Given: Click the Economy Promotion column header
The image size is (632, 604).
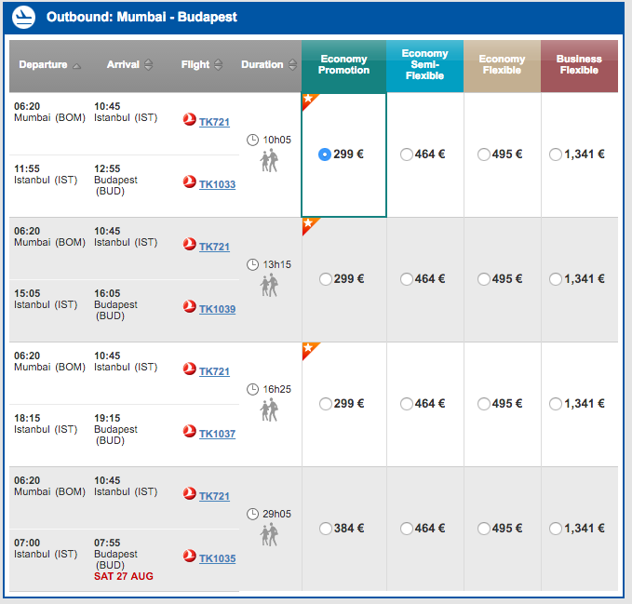Looking at the screenshot, I should (343, 66).
